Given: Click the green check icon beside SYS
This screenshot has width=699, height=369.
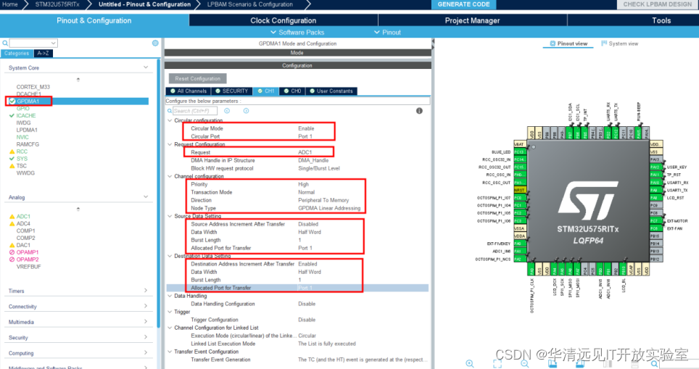Looking at the screenshot, I should (x=12, y=159).
